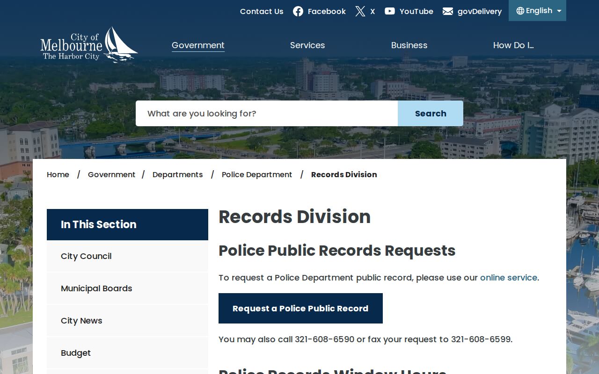Click the Facebook text link
Image resolution: width=599 pixels, height=374 pixels.
pos(327,11)
